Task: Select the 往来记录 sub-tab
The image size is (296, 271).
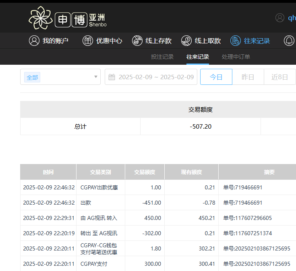Action: [198, 57]
